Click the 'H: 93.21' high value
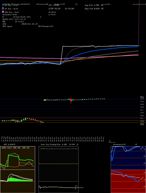 tap(52, 12)
